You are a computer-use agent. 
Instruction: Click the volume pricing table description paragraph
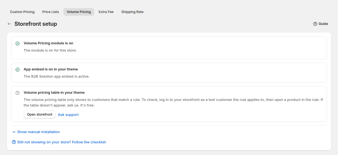coord(173,103)
